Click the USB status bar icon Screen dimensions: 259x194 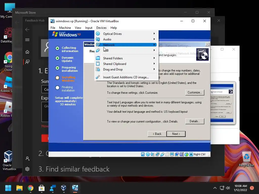[x=162, y=154]
